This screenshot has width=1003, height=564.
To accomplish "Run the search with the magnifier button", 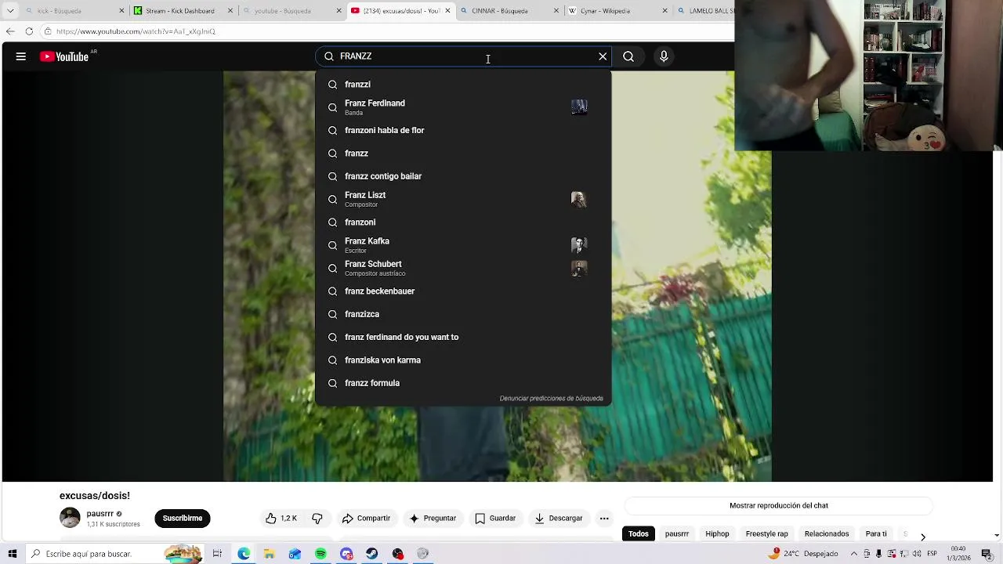I will (628, 56).
